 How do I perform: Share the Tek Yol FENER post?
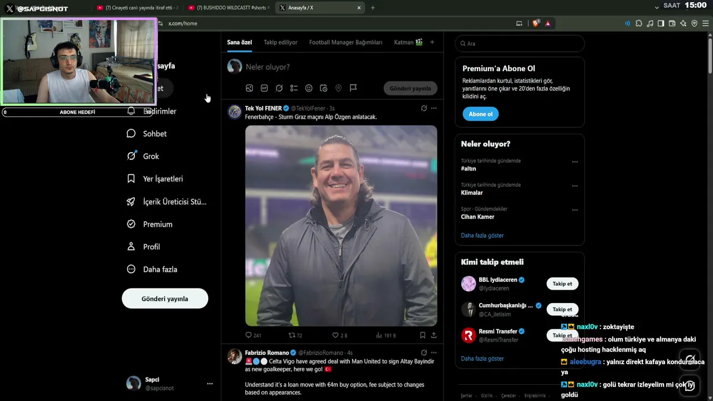click(434, 335)
